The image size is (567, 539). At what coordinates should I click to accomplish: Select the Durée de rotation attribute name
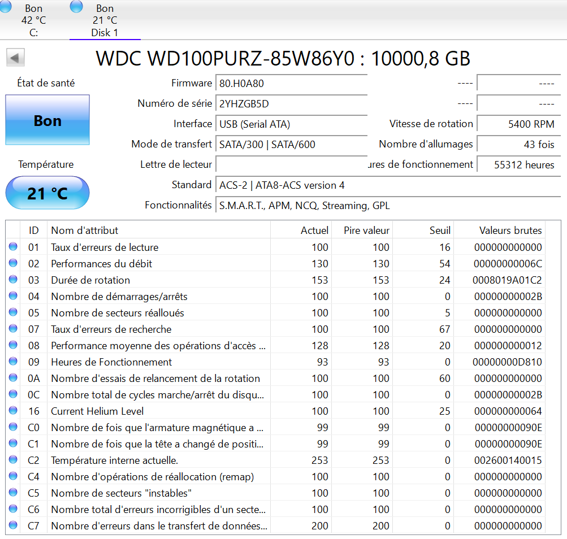[90, 280]
